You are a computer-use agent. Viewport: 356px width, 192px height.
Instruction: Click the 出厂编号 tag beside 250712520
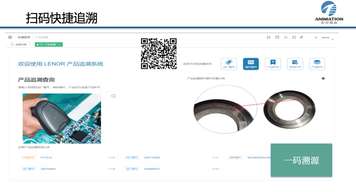(132, 157)
